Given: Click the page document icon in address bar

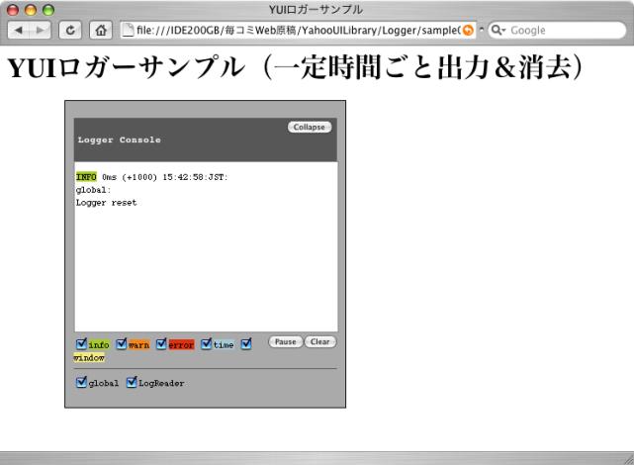Looking at the screenshot, I should coord(128,30).
